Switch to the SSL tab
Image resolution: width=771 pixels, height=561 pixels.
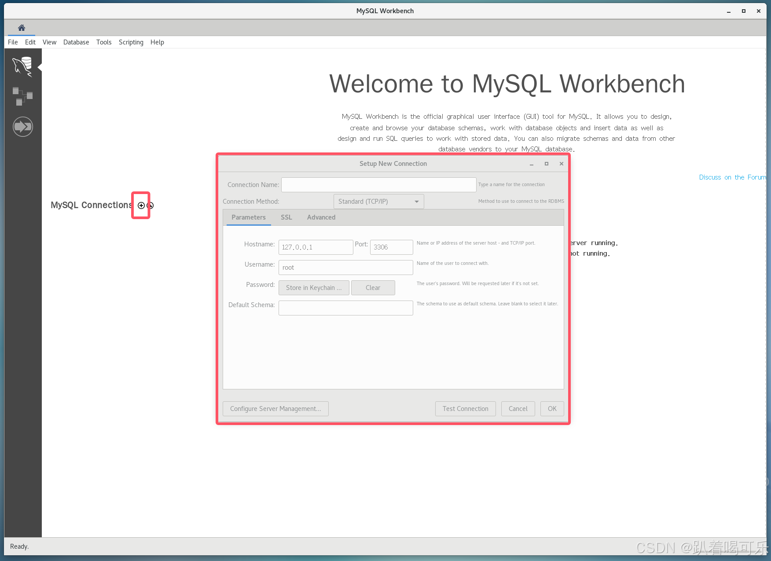[x=286, y=217]
